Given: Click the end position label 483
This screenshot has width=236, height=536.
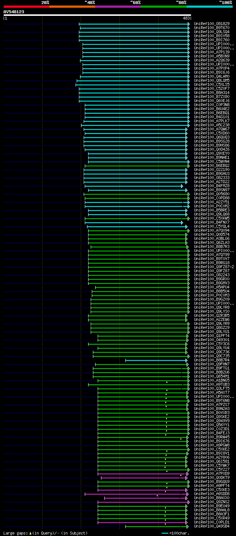Looking at the screenshot, I should coord(186,18).
